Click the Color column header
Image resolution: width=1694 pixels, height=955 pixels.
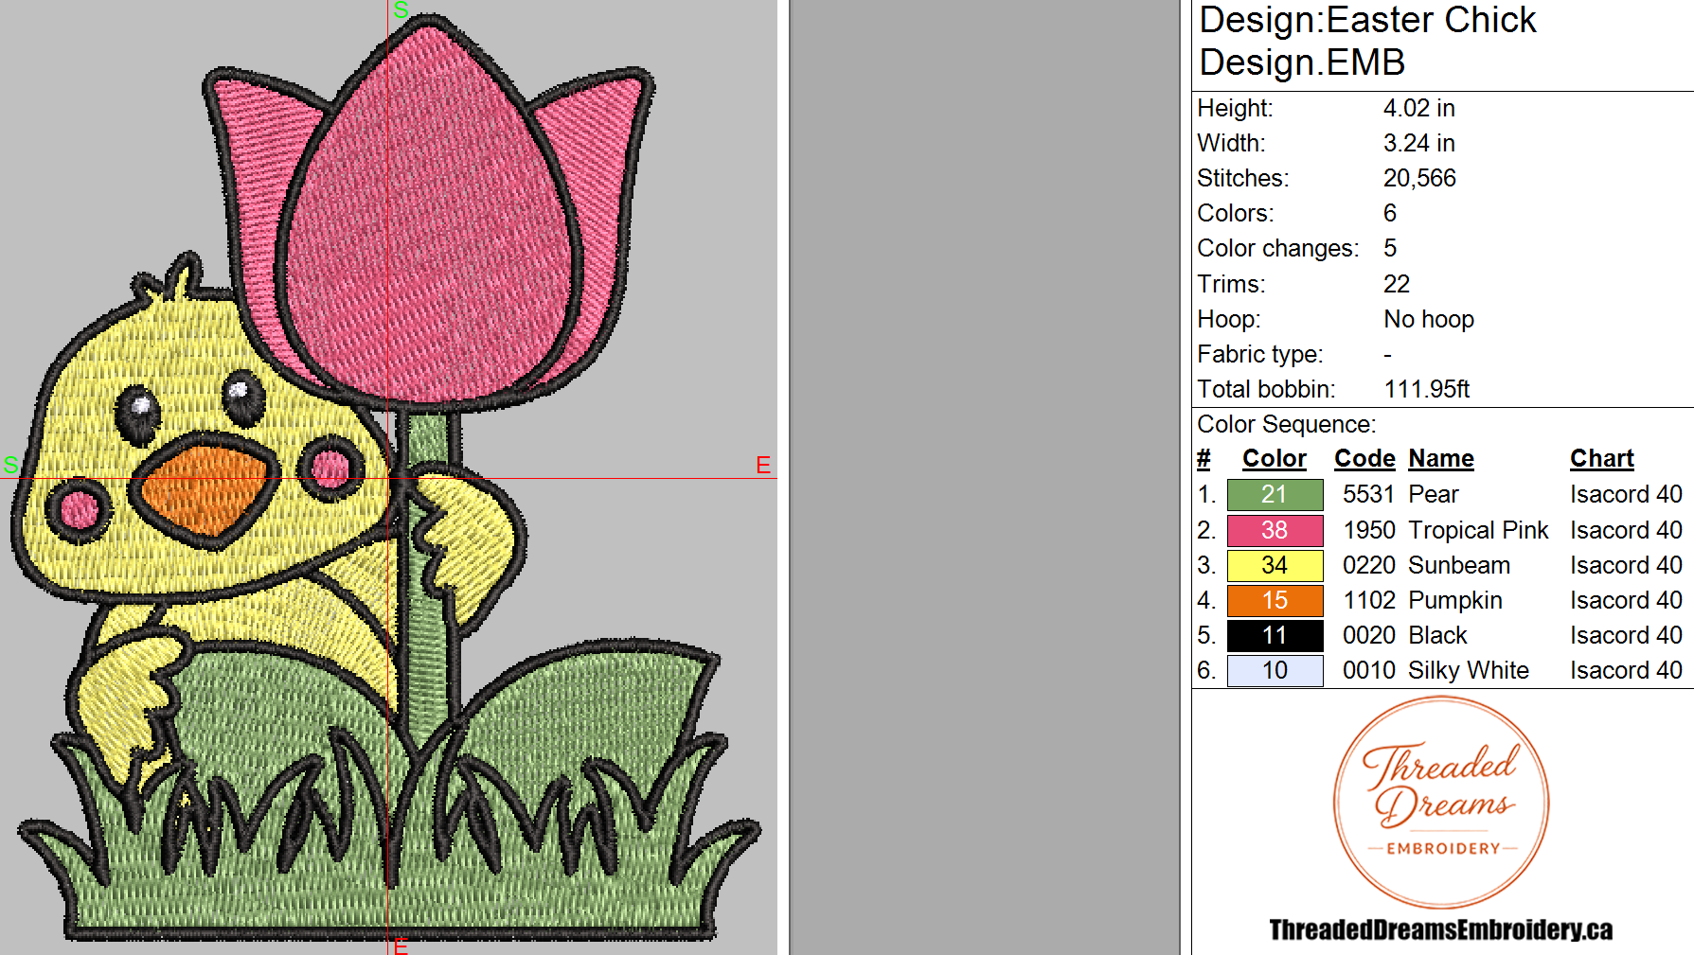pyautogui.click(x=1275, y=459)
